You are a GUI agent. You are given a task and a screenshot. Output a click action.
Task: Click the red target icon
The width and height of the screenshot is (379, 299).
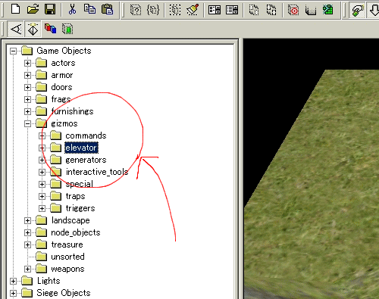(x=293, y=10)
